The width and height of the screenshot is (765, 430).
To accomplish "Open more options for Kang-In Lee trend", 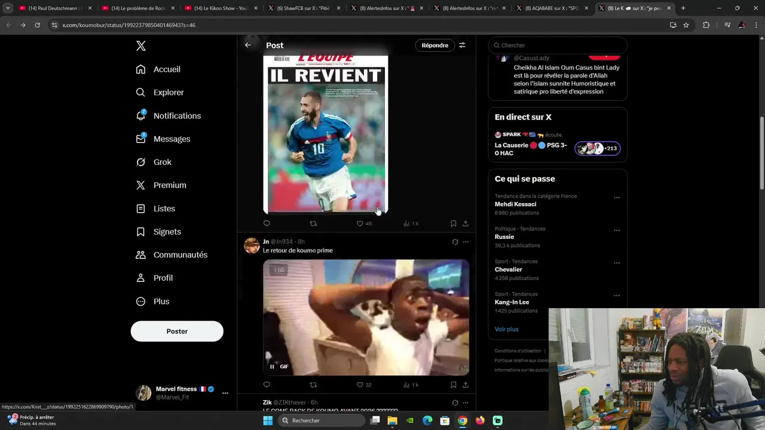I will point(617,296).
